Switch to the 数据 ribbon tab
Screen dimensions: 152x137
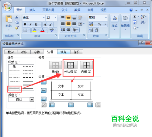pos(77,10)
